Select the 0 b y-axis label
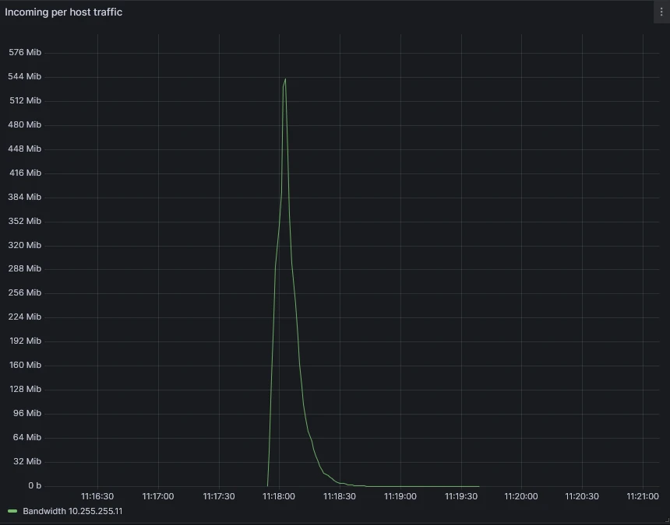670x525 pixels. tap(34, 486)
